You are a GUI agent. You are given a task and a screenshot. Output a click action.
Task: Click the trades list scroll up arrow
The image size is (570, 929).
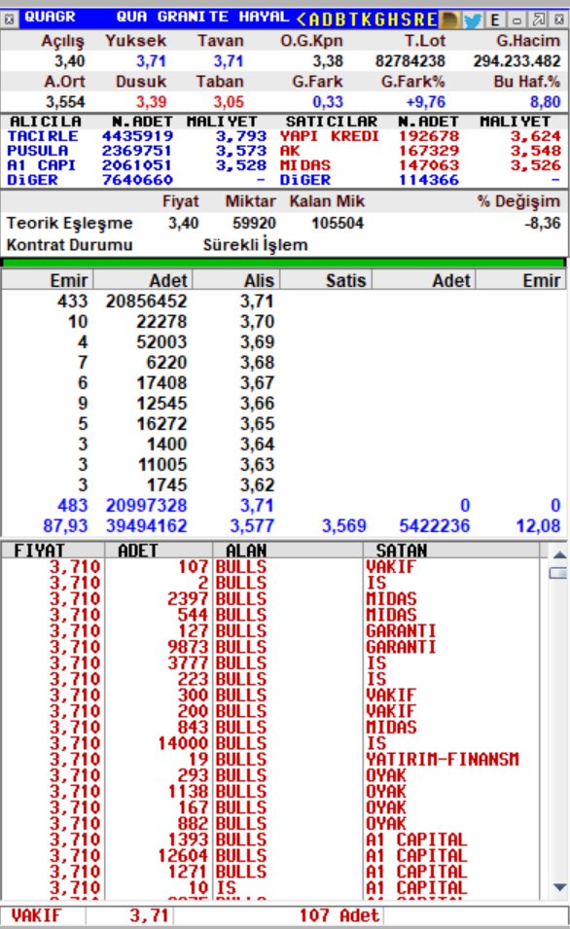click(x=558, y=555)
